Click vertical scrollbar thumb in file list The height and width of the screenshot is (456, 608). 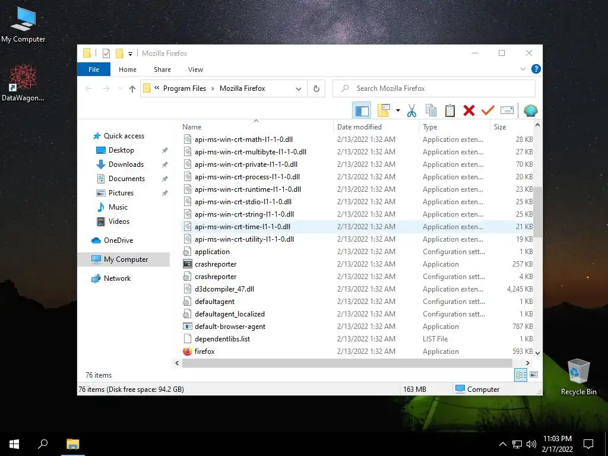click(x=537, y=212)
